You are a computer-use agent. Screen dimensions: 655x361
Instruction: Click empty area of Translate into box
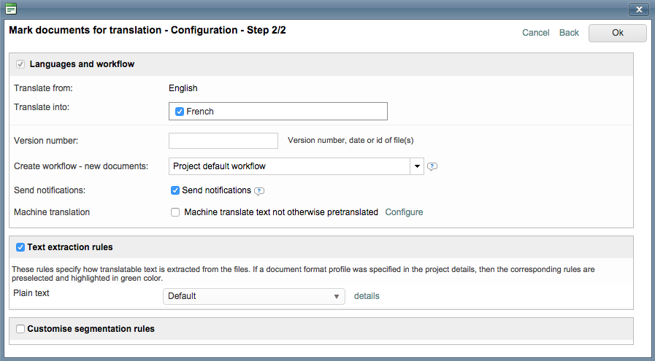pyautogui.click(x=307, y=112)
